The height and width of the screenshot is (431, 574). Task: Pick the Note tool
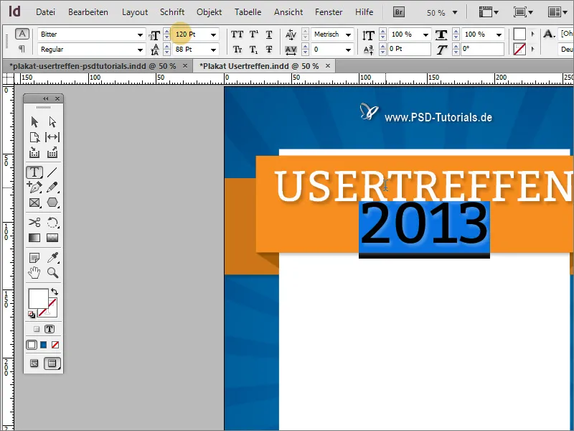click(34, 258)
